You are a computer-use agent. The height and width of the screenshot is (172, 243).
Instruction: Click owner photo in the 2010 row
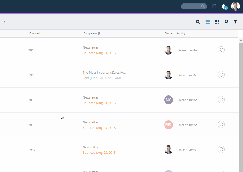(169, 50)
